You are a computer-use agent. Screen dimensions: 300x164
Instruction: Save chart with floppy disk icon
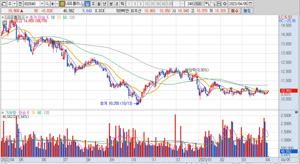point(219,4)
